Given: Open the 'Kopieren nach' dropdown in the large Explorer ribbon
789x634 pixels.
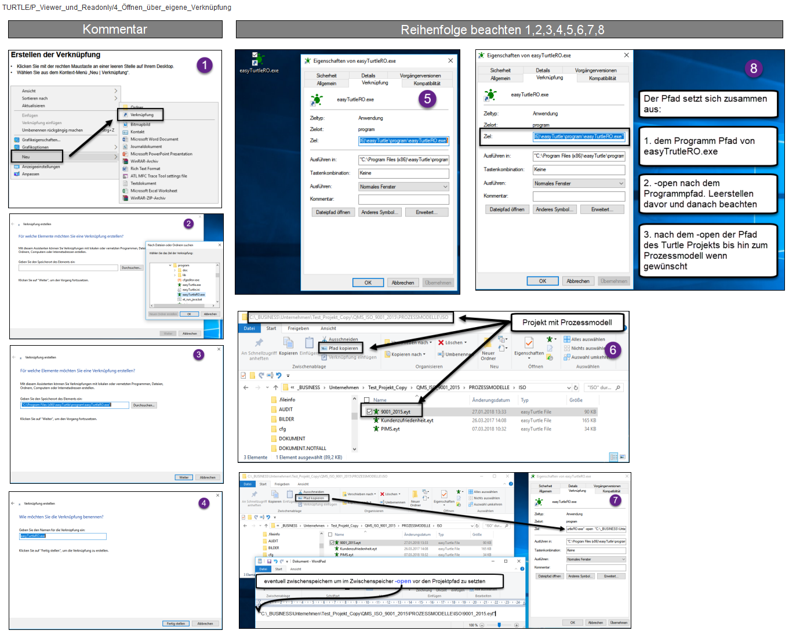Looking at the screenshot, I should (x=406, y=354).
